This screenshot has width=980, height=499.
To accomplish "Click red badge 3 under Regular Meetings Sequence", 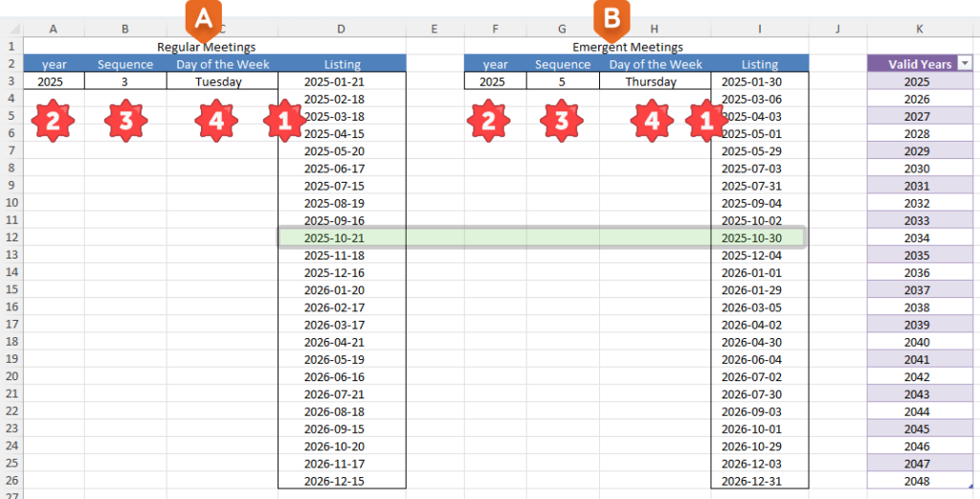I will pos(124,121).
